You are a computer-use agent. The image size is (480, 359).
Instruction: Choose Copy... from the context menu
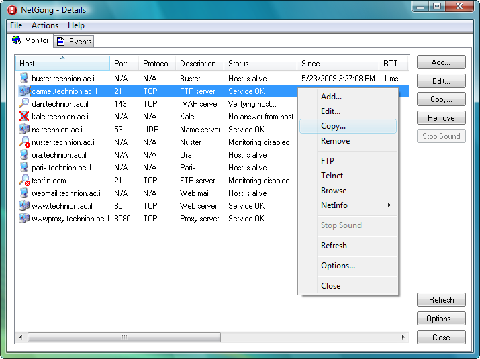tap(334, 126)
